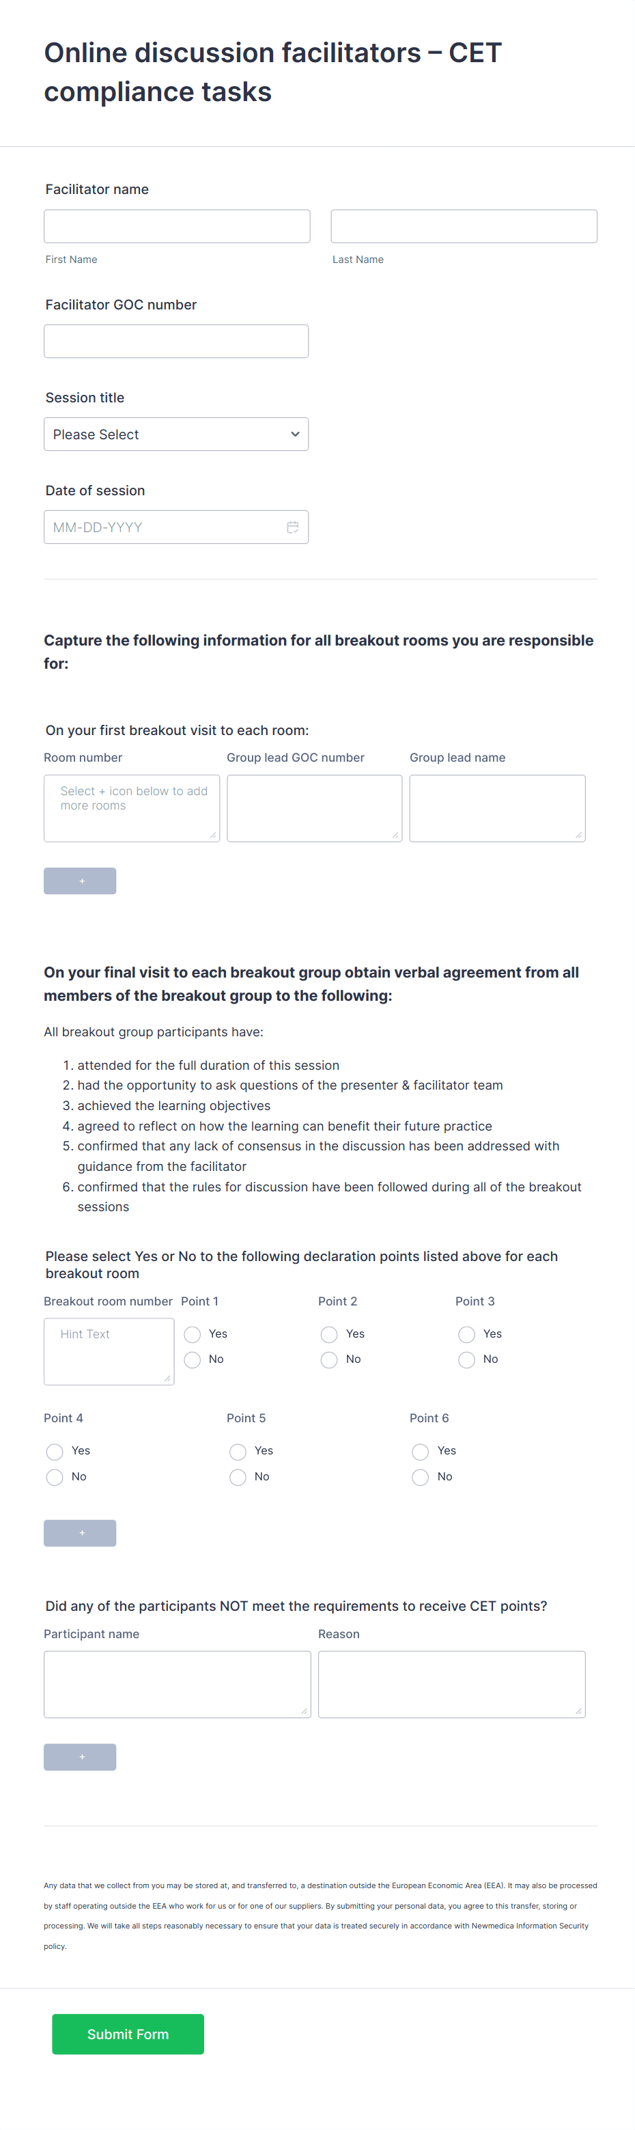Click the + icon below the declaration points
Image resolution: width=635 pixels, height=2130 pixels.
[79, 1532]
